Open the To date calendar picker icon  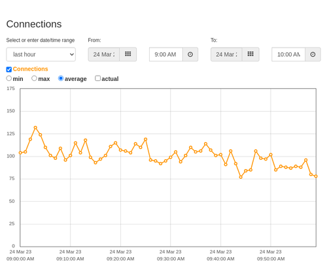[250, 54]
